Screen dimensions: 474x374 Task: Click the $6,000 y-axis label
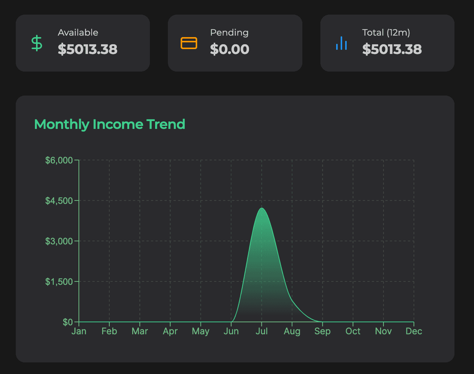[59, 160]
